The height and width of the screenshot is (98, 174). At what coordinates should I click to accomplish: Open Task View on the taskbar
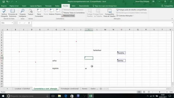coord(53,96)
